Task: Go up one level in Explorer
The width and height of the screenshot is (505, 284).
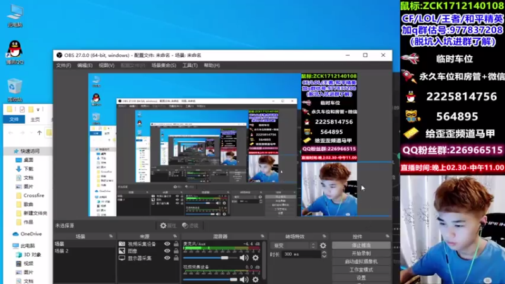Action: (39, 133)
